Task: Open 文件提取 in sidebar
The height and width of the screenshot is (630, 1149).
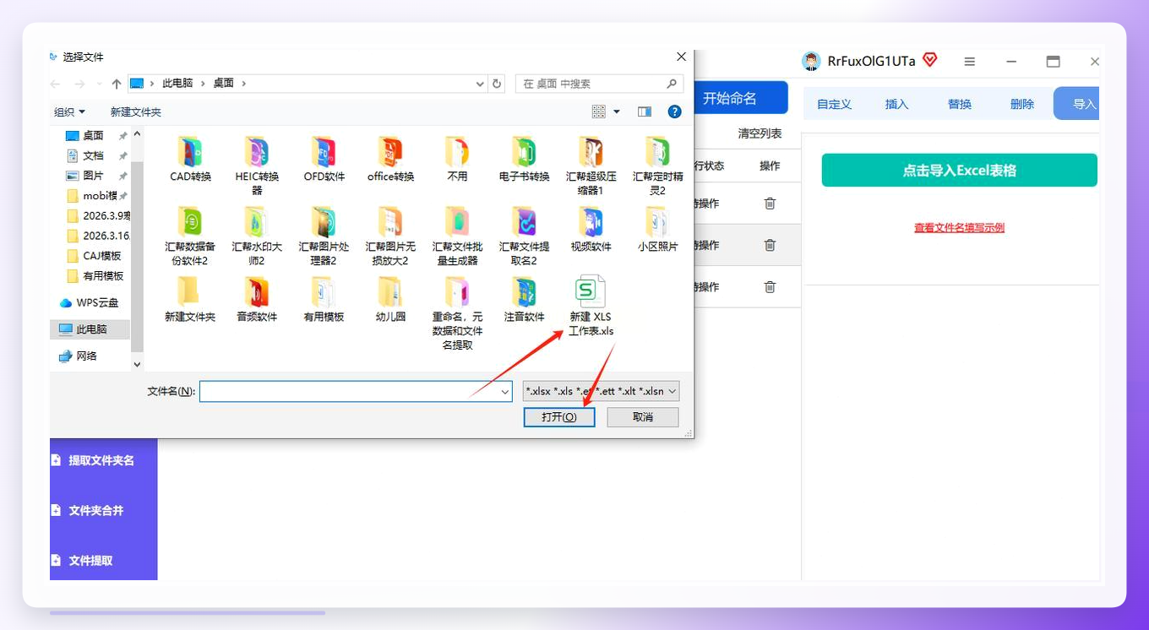Action: pyautogui.click(x=90, y=561)
